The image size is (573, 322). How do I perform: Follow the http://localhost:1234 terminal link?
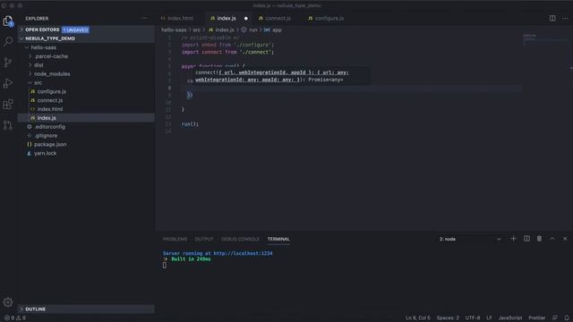(243, 253)
